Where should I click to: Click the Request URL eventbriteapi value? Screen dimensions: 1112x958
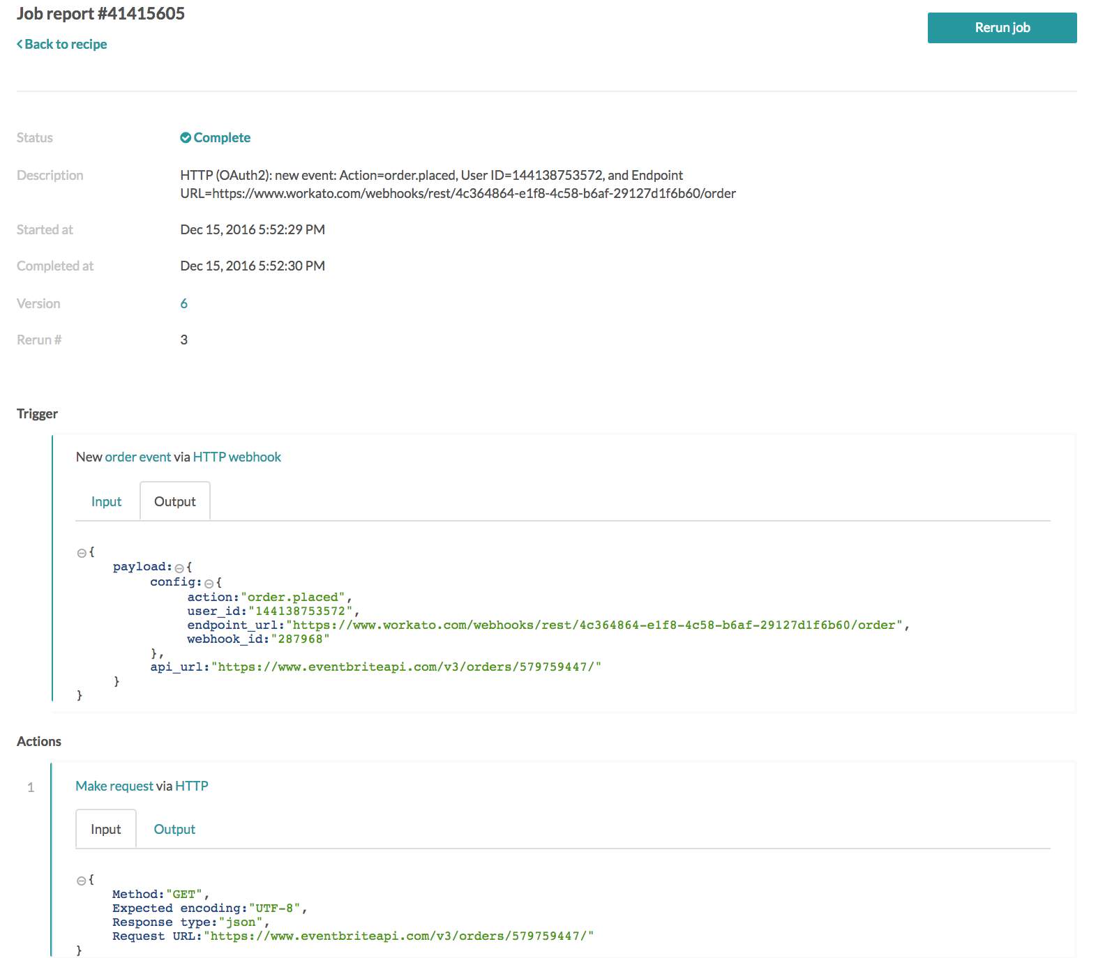[398, 936]
